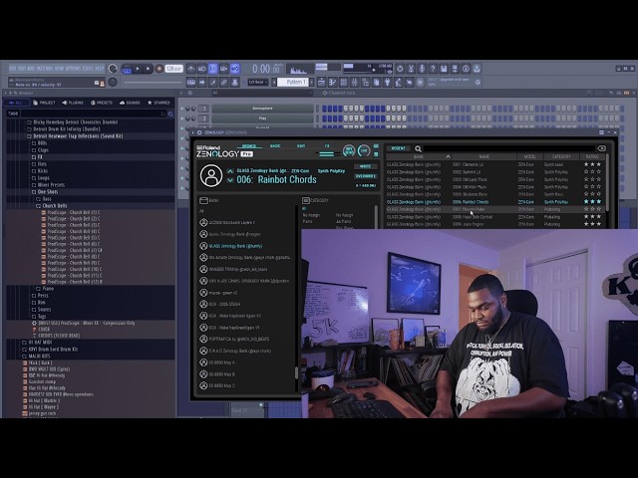
Task: Click the browser search magnifier icon
Action: tap(170, 114)
